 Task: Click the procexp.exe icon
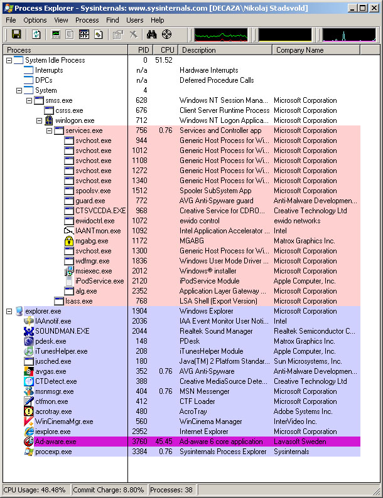[29, 452]
